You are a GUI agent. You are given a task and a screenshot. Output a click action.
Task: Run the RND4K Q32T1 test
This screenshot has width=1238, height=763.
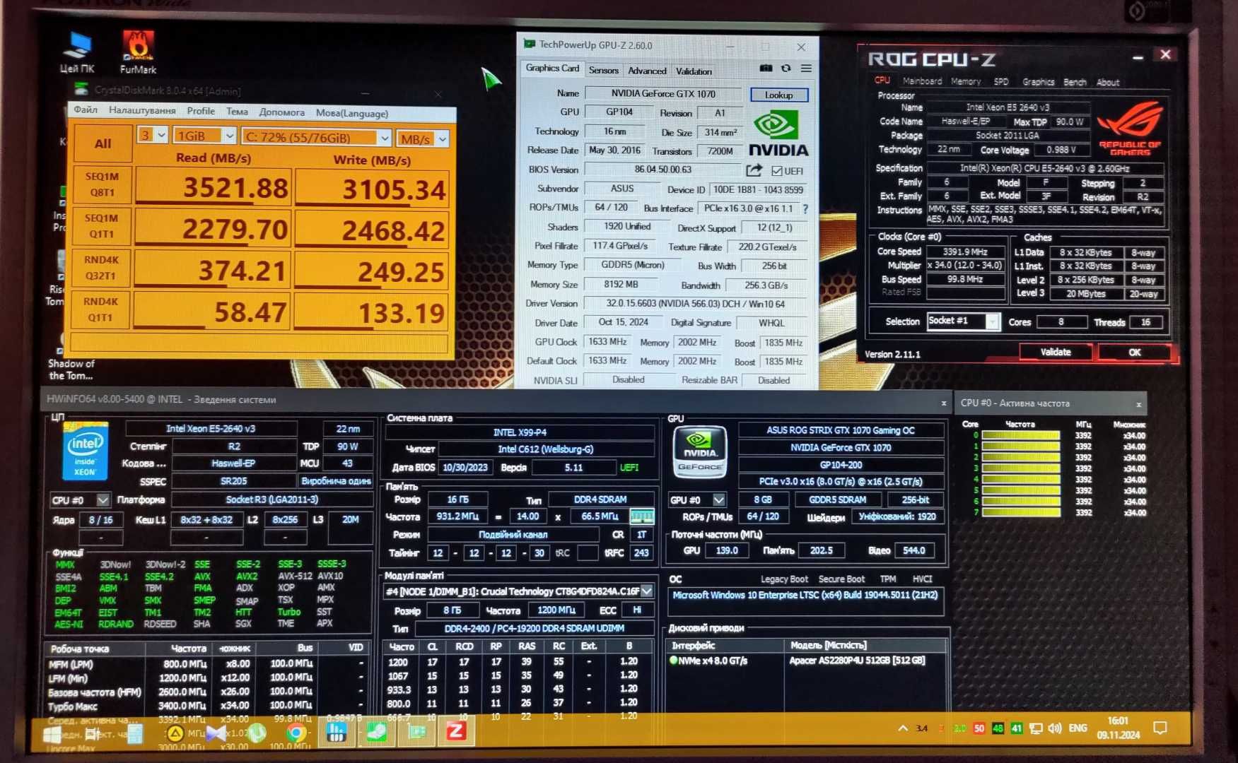(x=101, y=268)
